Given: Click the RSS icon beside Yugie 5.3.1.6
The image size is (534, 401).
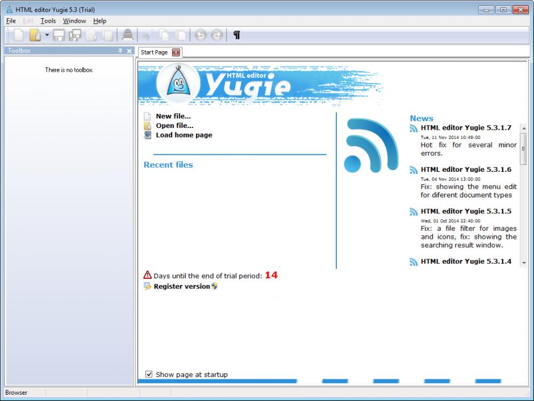Looking at the screenshot, I should 414,170.
